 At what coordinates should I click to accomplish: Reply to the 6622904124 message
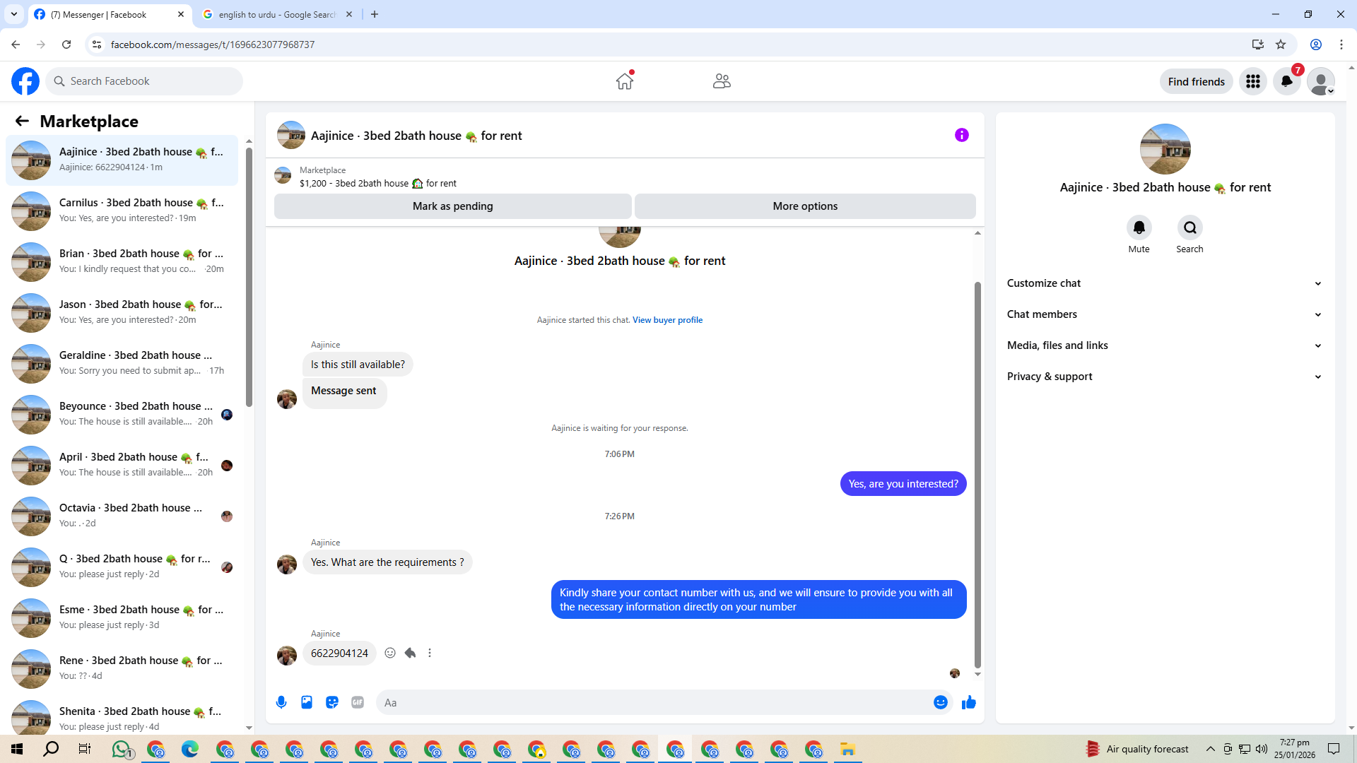(x=410, y=653)
